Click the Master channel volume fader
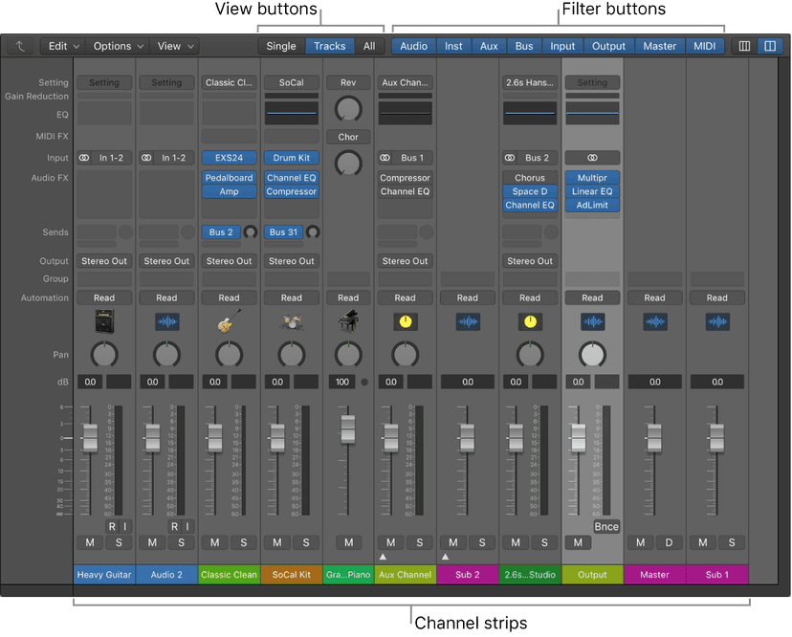Screen dimensions: 792x637 [654, 437]
